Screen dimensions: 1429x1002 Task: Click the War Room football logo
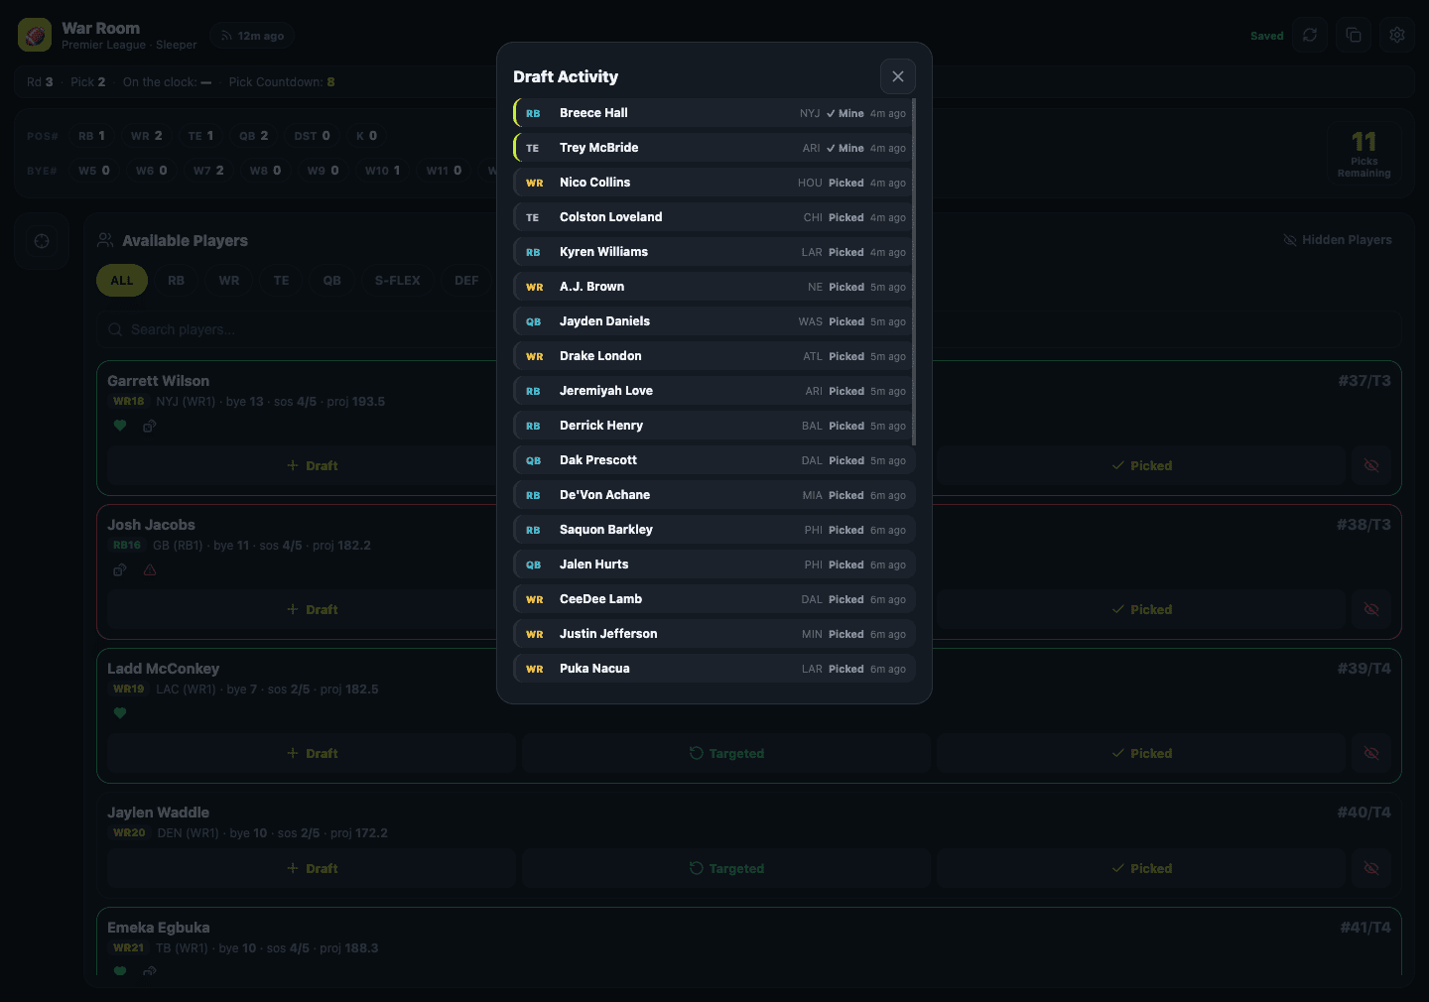tap(35, 35)
